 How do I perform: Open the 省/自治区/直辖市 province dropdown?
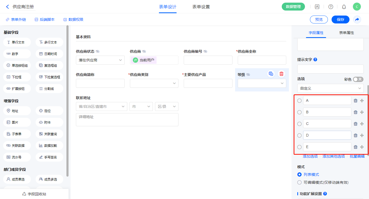click(101, 106)
